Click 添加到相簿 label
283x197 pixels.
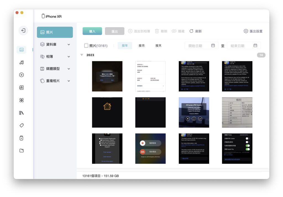tap(142, 31)
